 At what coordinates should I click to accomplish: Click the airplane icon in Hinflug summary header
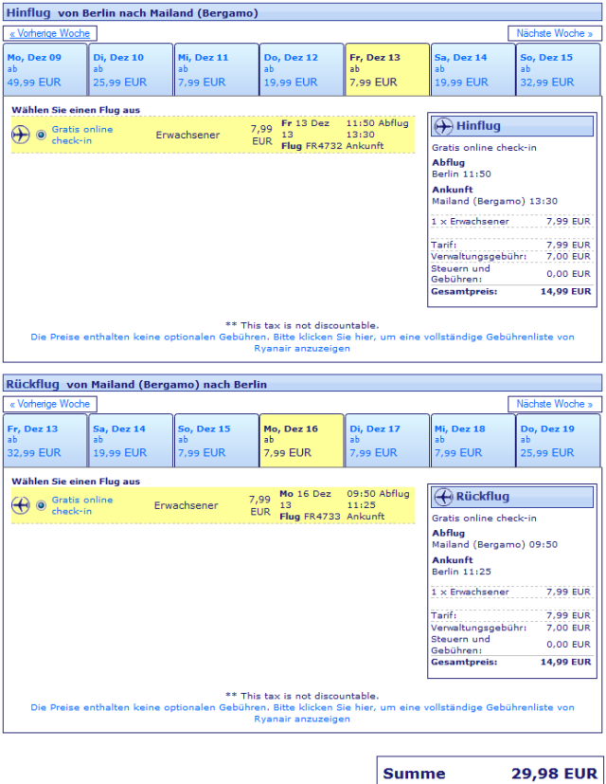coord(442,126)
